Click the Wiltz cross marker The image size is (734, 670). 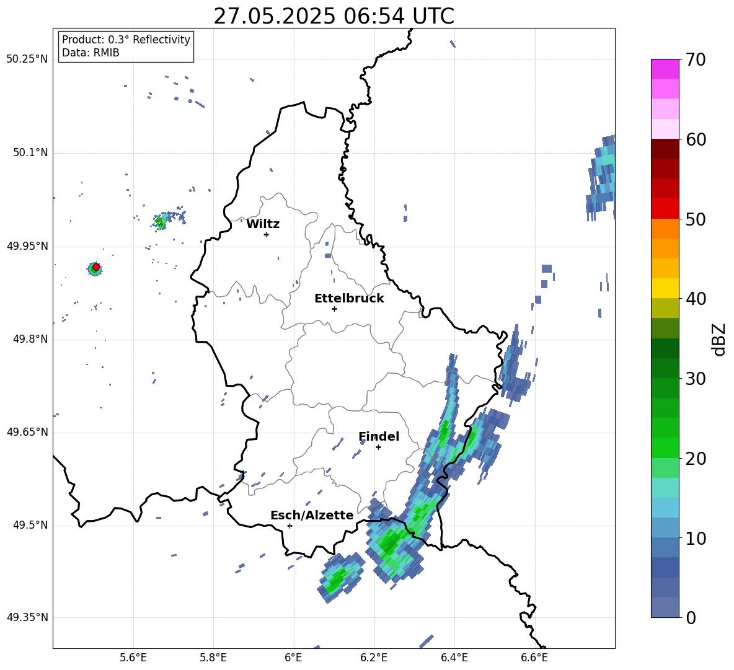[x=266, y=234]
